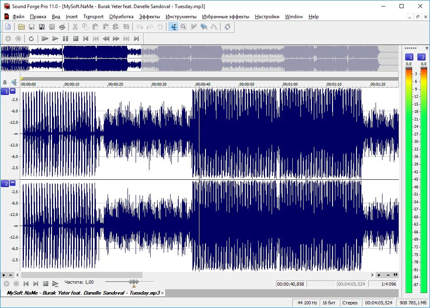Click the Trim/Crop icon
The height and width of the screenshot is (308, 430).
click(126, 27)
